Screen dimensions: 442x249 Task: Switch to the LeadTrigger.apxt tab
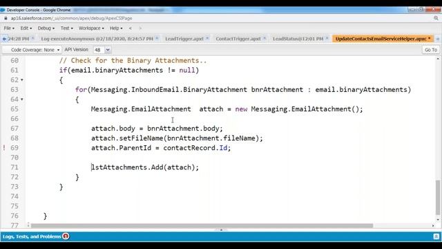[x=184, y=39]
